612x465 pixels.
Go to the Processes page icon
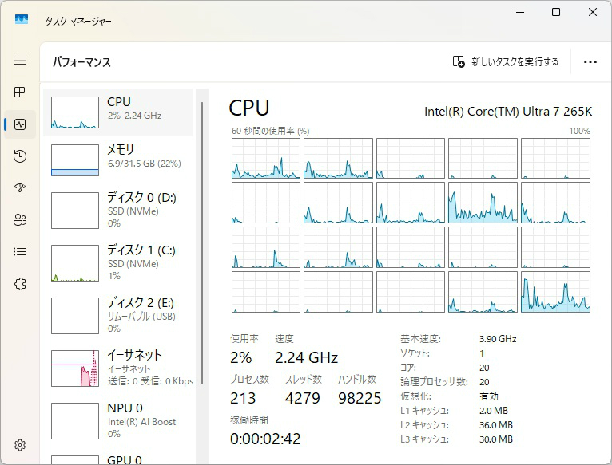pyautogui.click(x=20, y=93)
